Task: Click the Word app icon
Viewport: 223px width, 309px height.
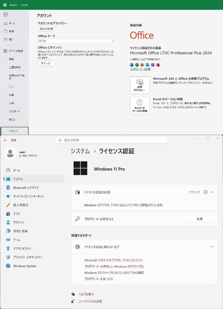Action: click(132, 65)
